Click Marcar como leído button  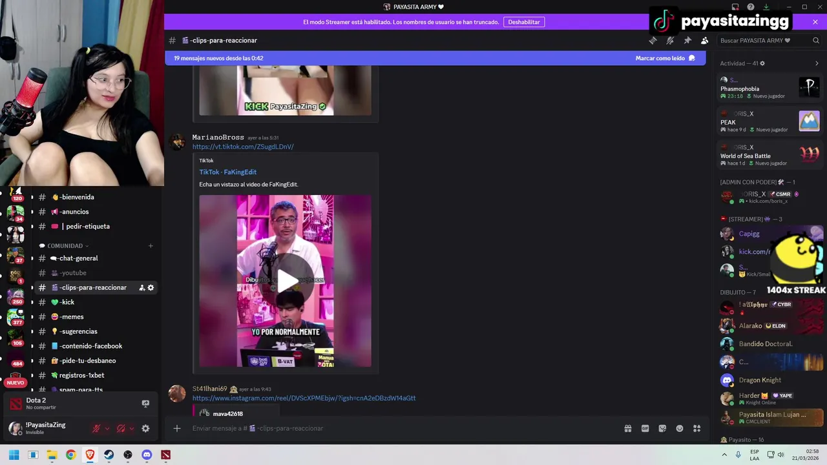point(665,58)
